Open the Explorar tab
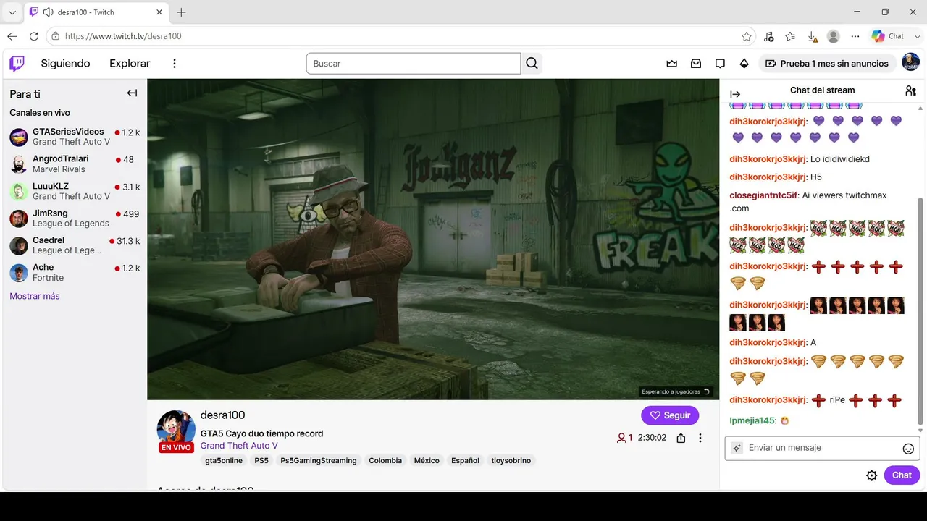 tap(130, 64)
